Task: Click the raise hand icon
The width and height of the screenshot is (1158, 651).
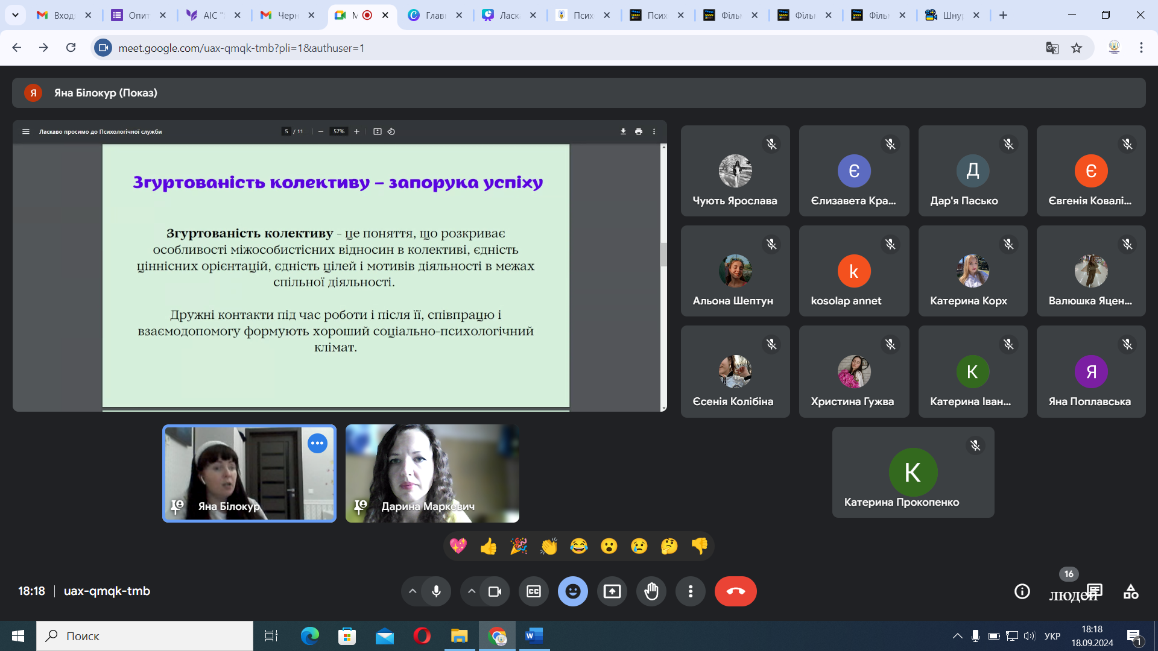Action: (651, 591)
